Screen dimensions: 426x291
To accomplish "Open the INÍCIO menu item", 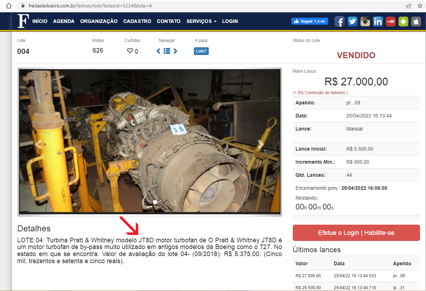I will point(40,21).
